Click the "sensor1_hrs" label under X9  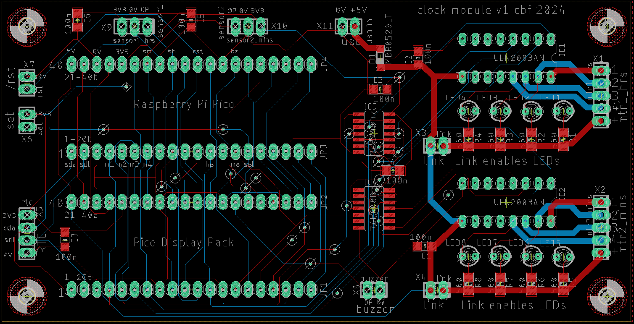pyautogui.click(x=134, y=41)
